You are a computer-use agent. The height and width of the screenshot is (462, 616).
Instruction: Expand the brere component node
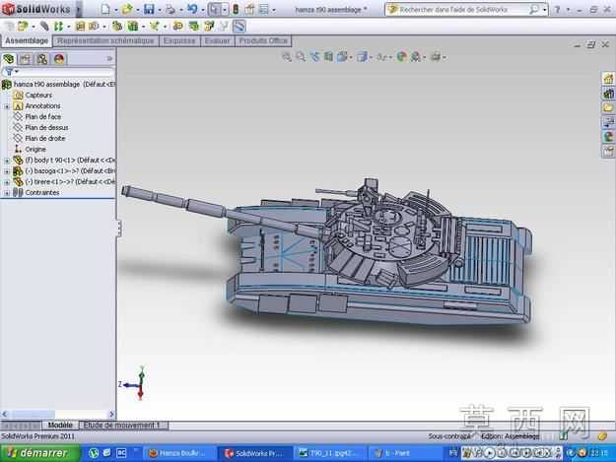click(7, 182)
